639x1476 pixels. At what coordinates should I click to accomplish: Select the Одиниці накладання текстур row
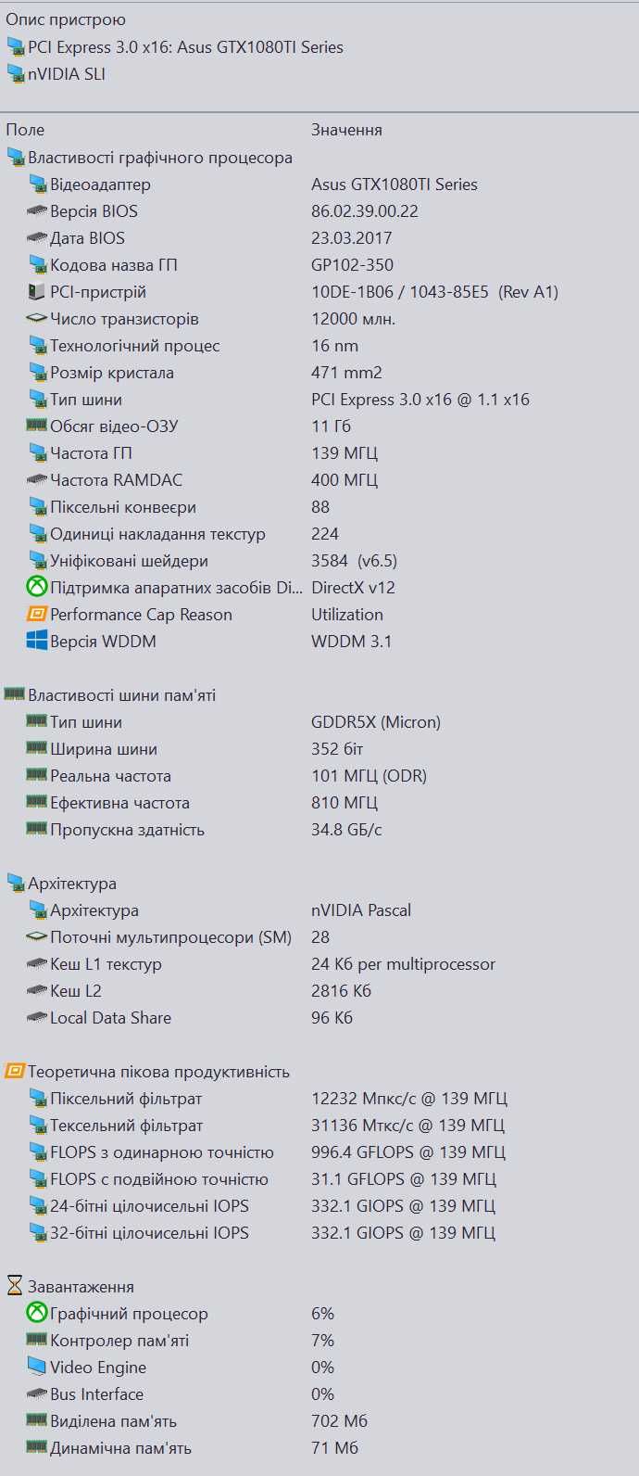(x=319, y=534)
